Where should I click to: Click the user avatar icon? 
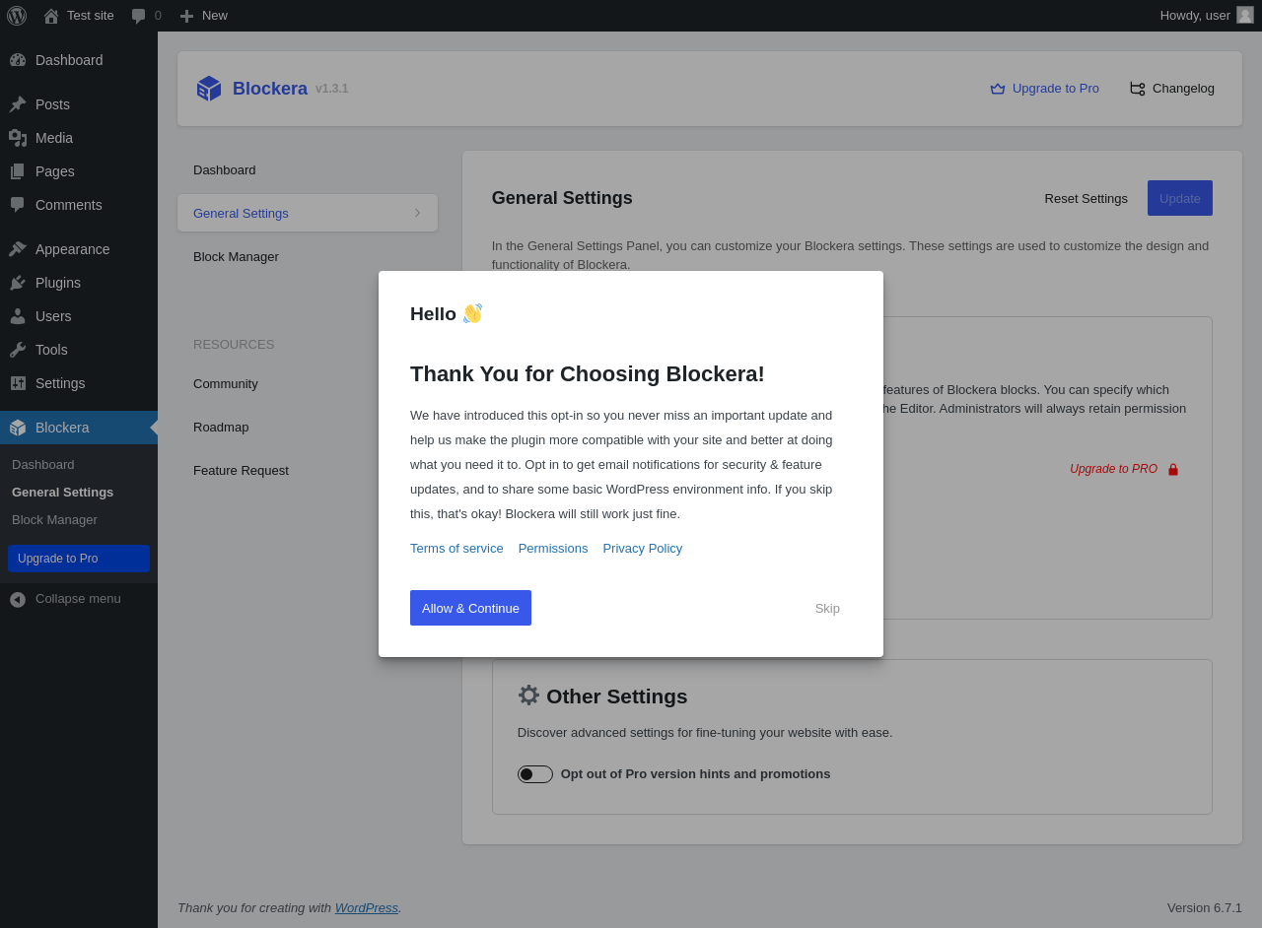[x=1245, y=15]
